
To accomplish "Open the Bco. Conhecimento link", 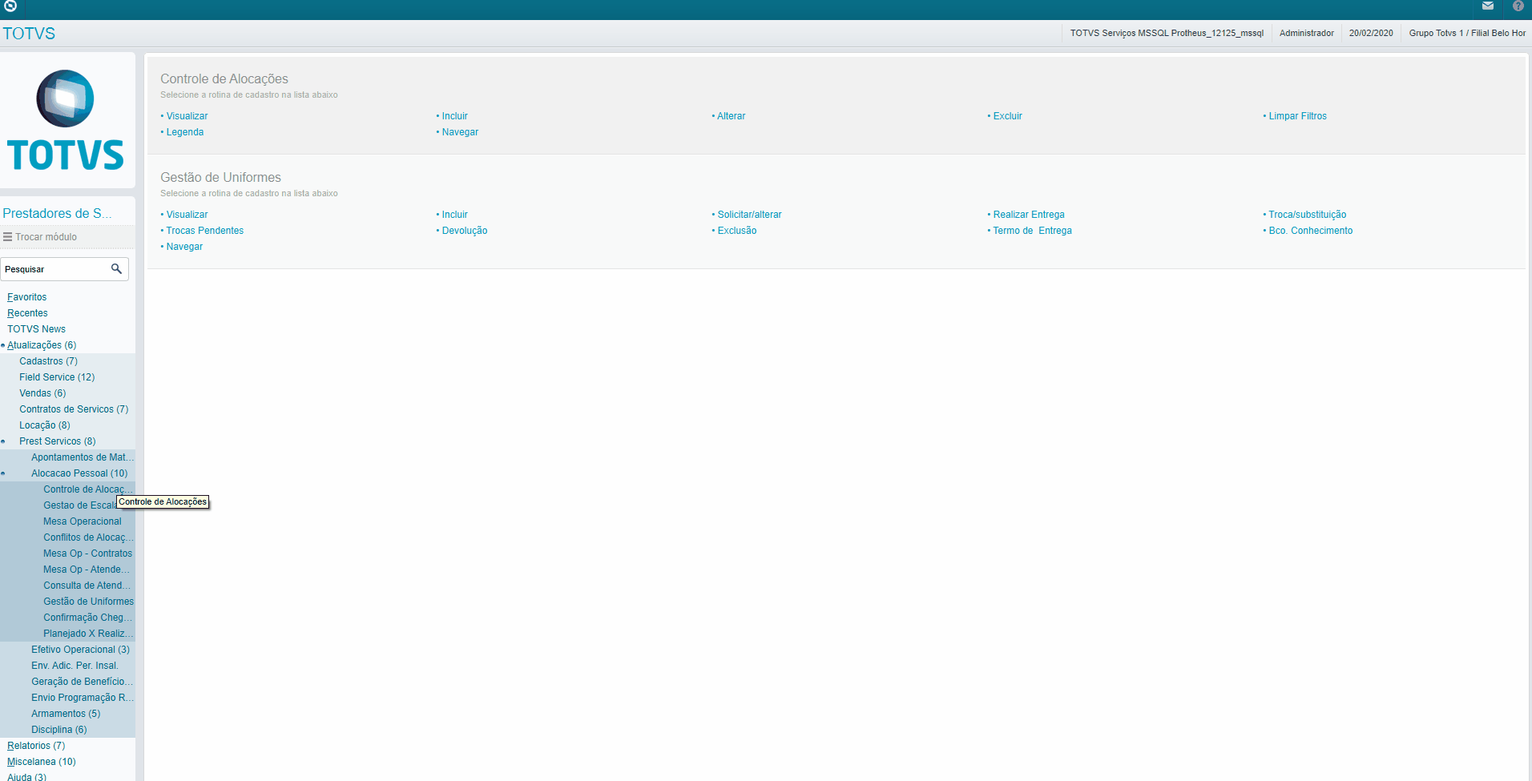I will [1310, 231].
